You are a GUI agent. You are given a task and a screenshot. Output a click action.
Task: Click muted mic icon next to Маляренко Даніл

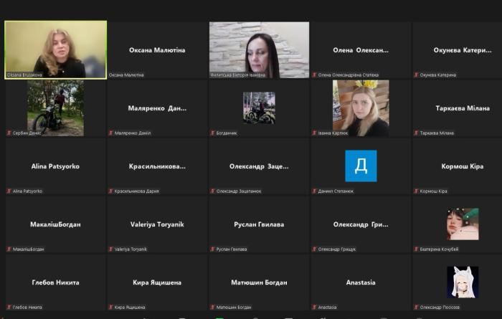pyautogui.click(x=111, y=133)
